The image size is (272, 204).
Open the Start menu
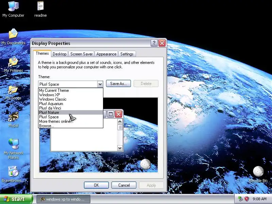(x=16, y=199)
